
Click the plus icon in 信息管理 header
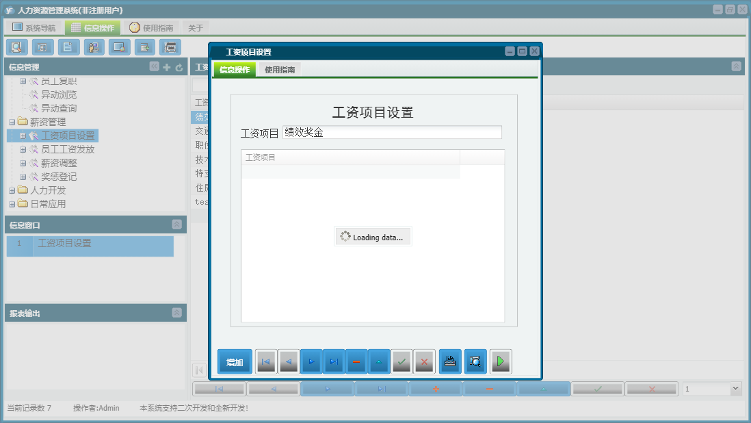[167, 67]
